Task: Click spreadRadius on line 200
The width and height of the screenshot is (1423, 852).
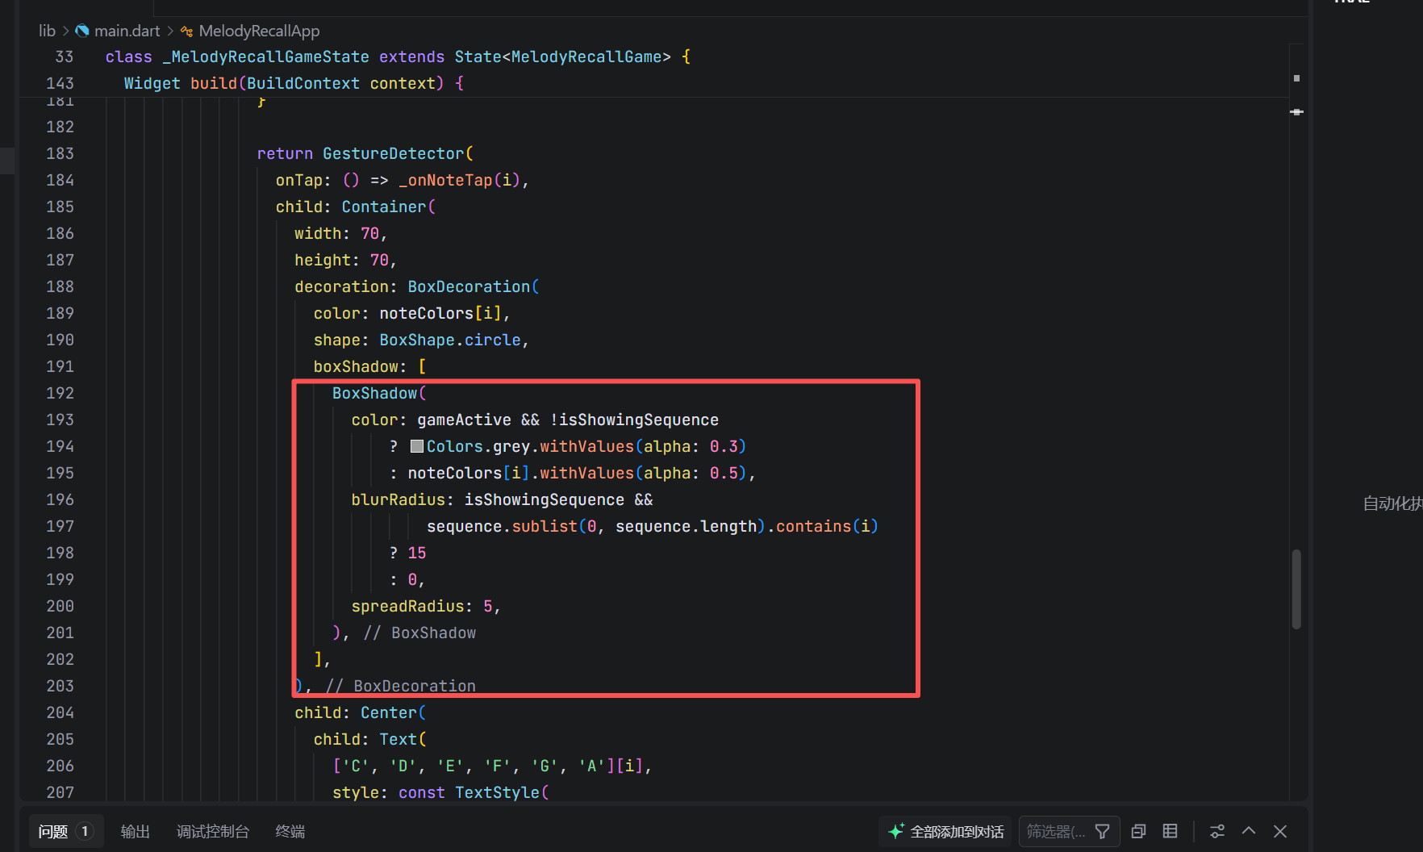Action: pyautogui.click(x=407, y=606)
